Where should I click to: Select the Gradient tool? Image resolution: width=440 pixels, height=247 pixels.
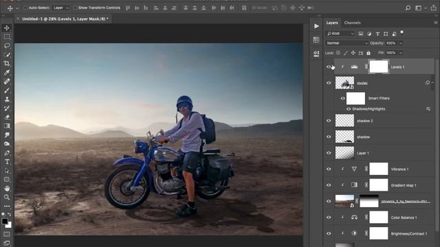[7, 126]
